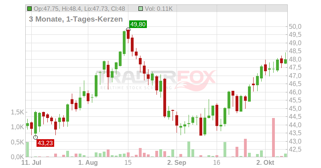Click the circle marker at the chart high
This screenshot has height=168, width=321.
click(128, 30)
